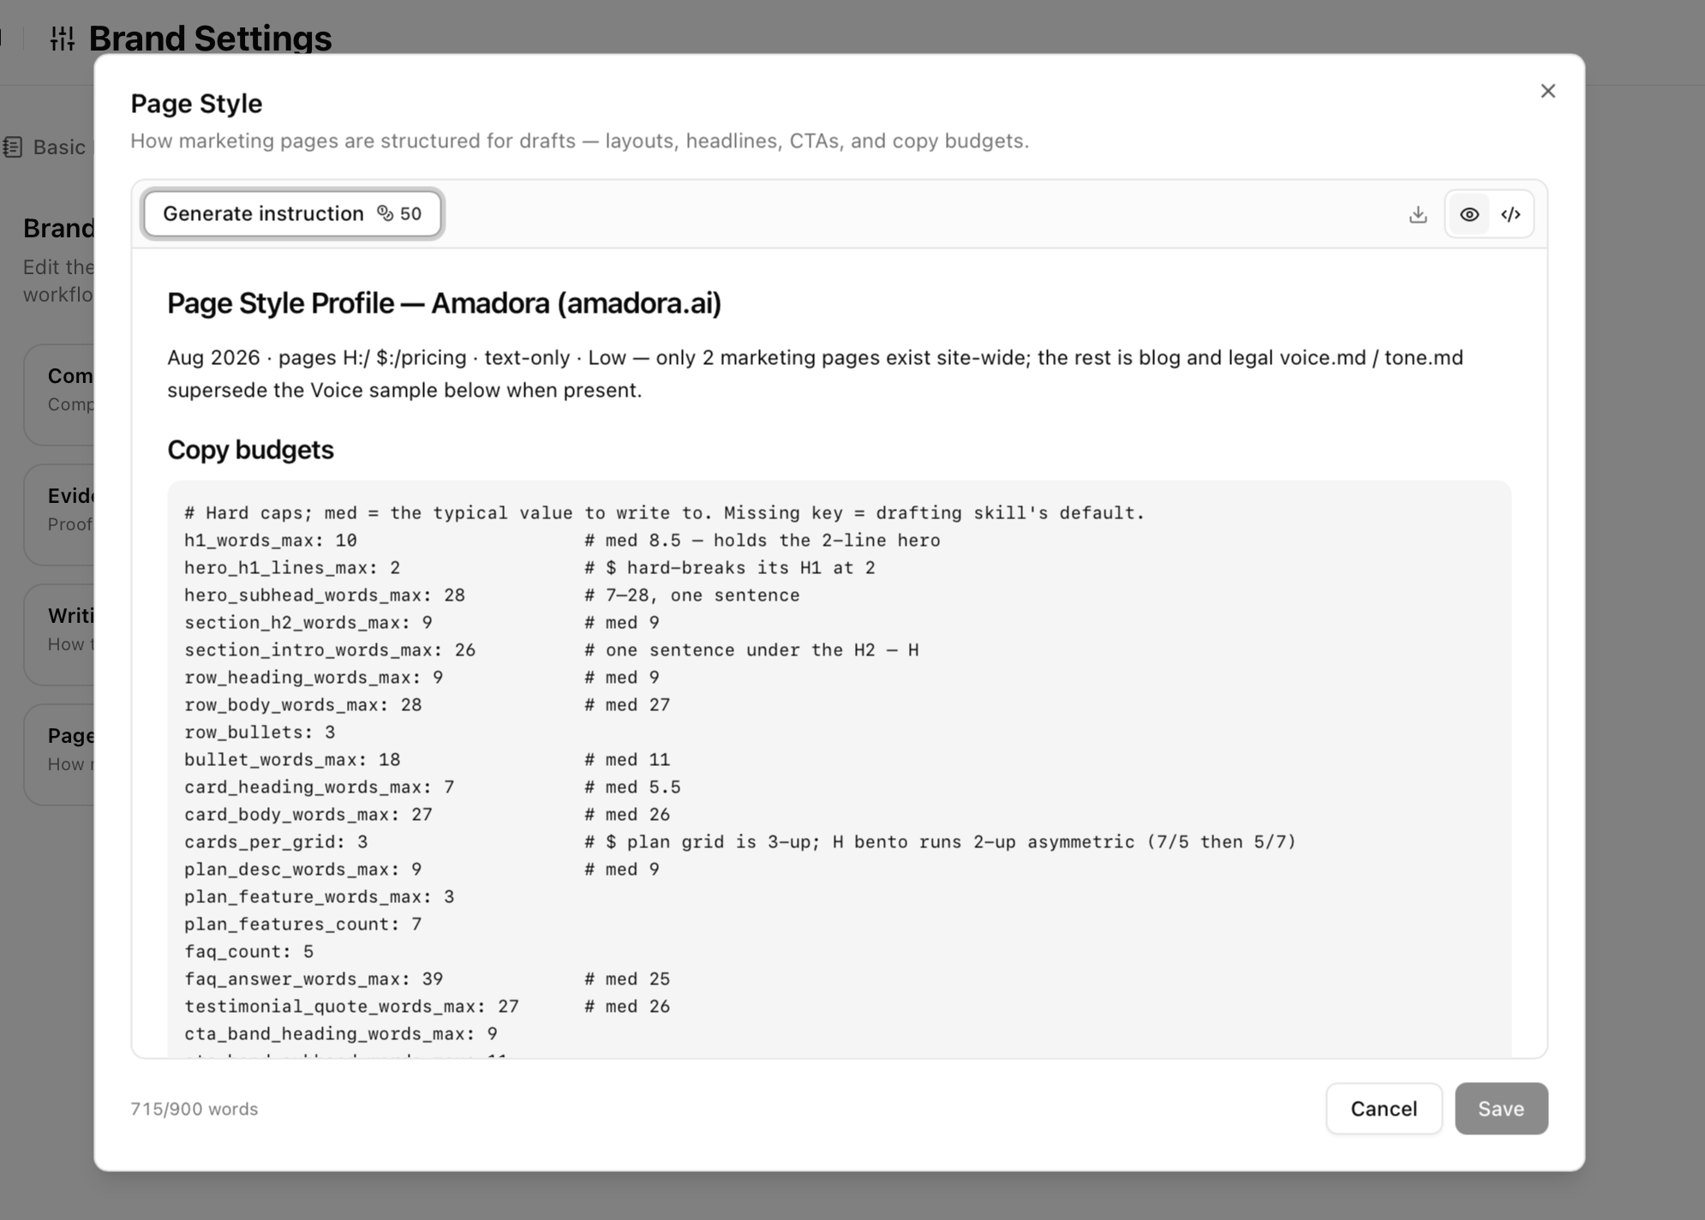
Task: Click the plan_features_count: 7 line
Action: click(x=302, y=924)
